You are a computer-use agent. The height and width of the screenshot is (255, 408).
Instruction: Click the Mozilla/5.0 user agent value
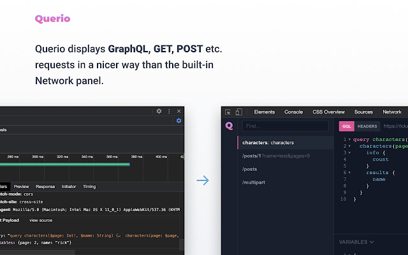click(96, 210)
